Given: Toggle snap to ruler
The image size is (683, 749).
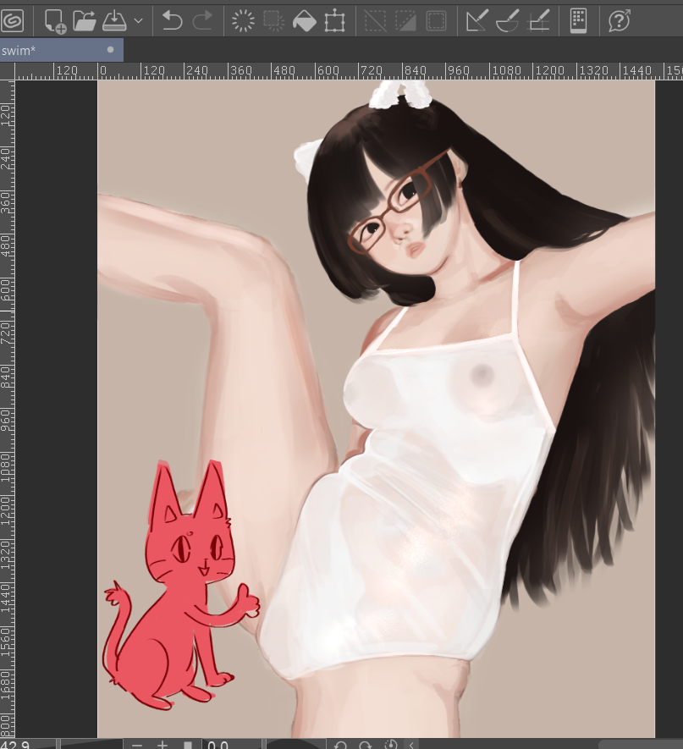Looking at the screenshot, I should point(476,20).
